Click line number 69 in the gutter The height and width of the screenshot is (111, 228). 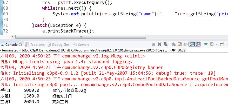pyautogui.click(x=5, y=14)
